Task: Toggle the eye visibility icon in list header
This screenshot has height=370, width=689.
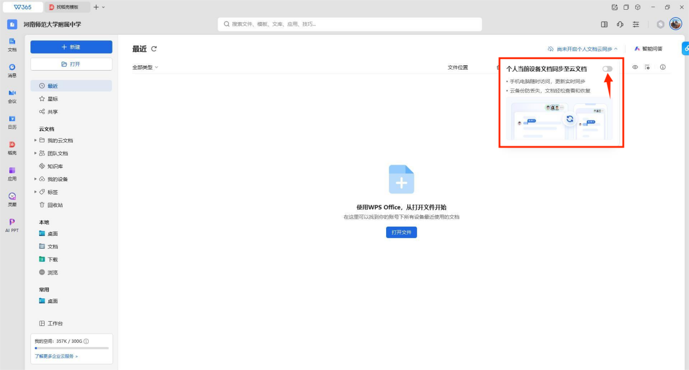Action: coord(635,67)
